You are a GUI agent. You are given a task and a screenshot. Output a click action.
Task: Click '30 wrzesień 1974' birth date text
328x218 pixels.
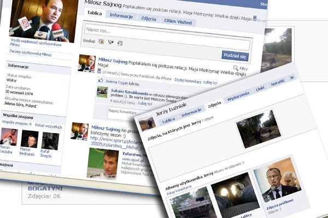[19, 93]
